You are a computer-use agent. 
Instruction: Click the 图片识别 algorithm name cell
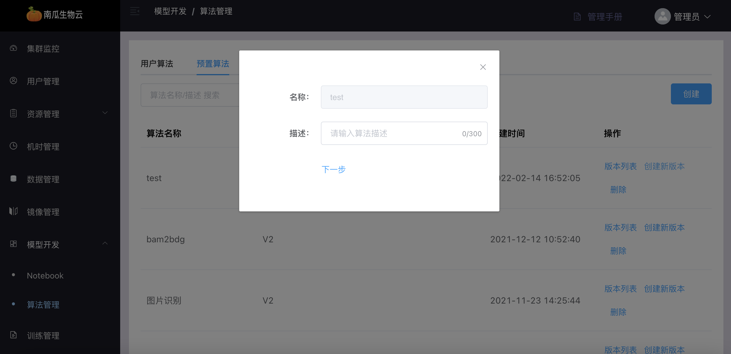tap(164, 301)
